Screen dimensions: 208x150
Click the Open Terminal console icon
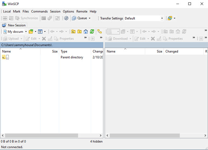point(44,18)
